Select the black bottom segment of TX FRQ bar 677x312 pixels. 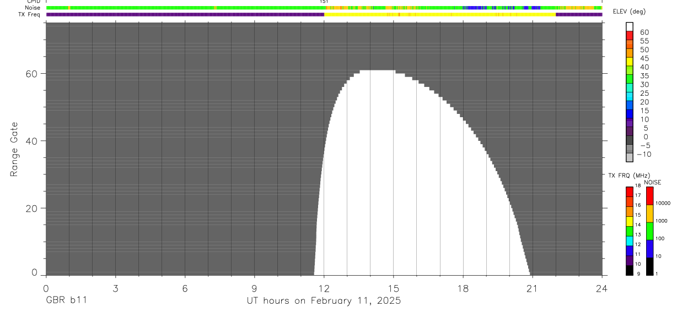pos(629,270)
